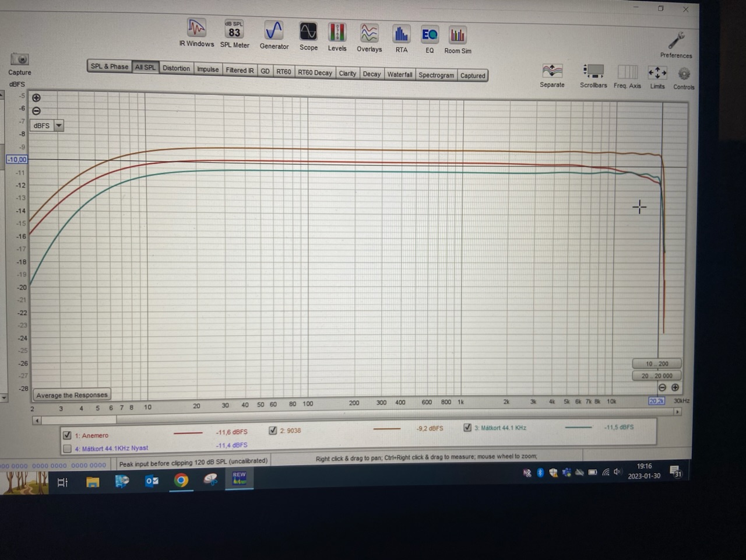Open the Impulse tab

(207, 69)
